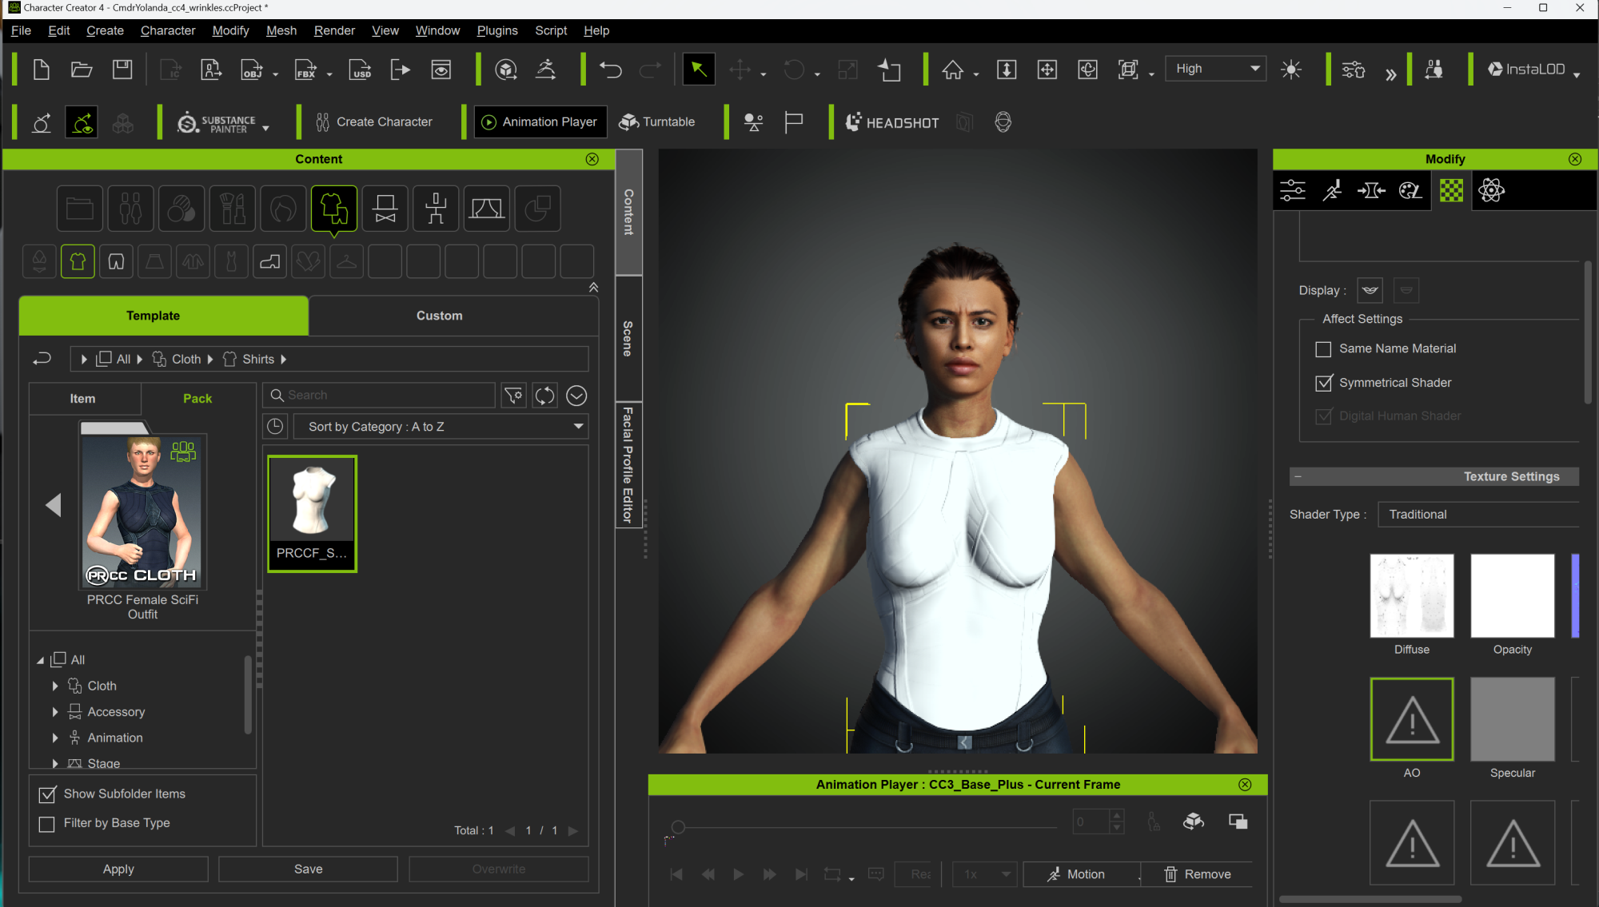Toggle Show Subfolder Items checkbox

pyautogui.click(x=47, y=794)
